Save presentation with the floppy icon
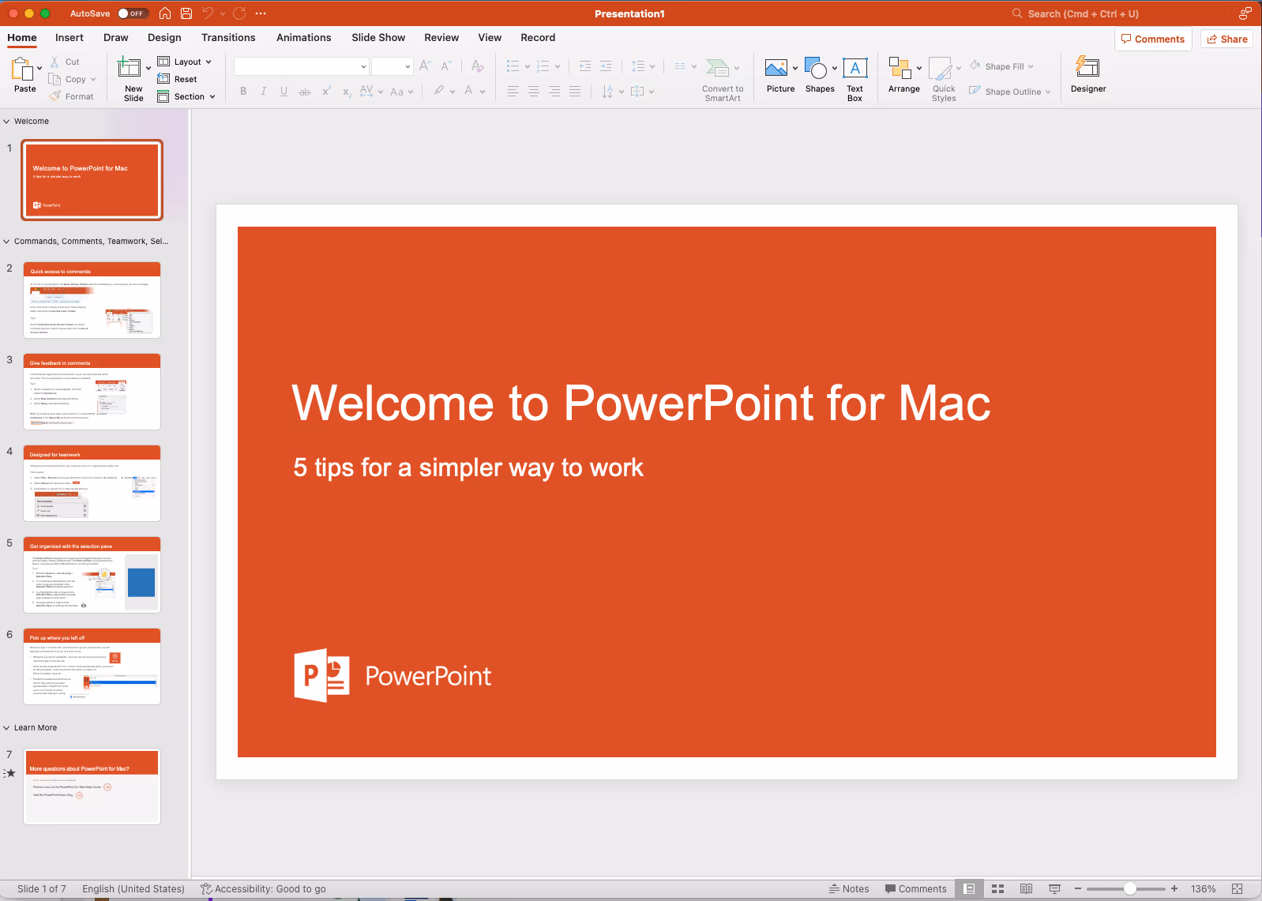This screenshot has height=901, width=1262. (x=186, y=13)
